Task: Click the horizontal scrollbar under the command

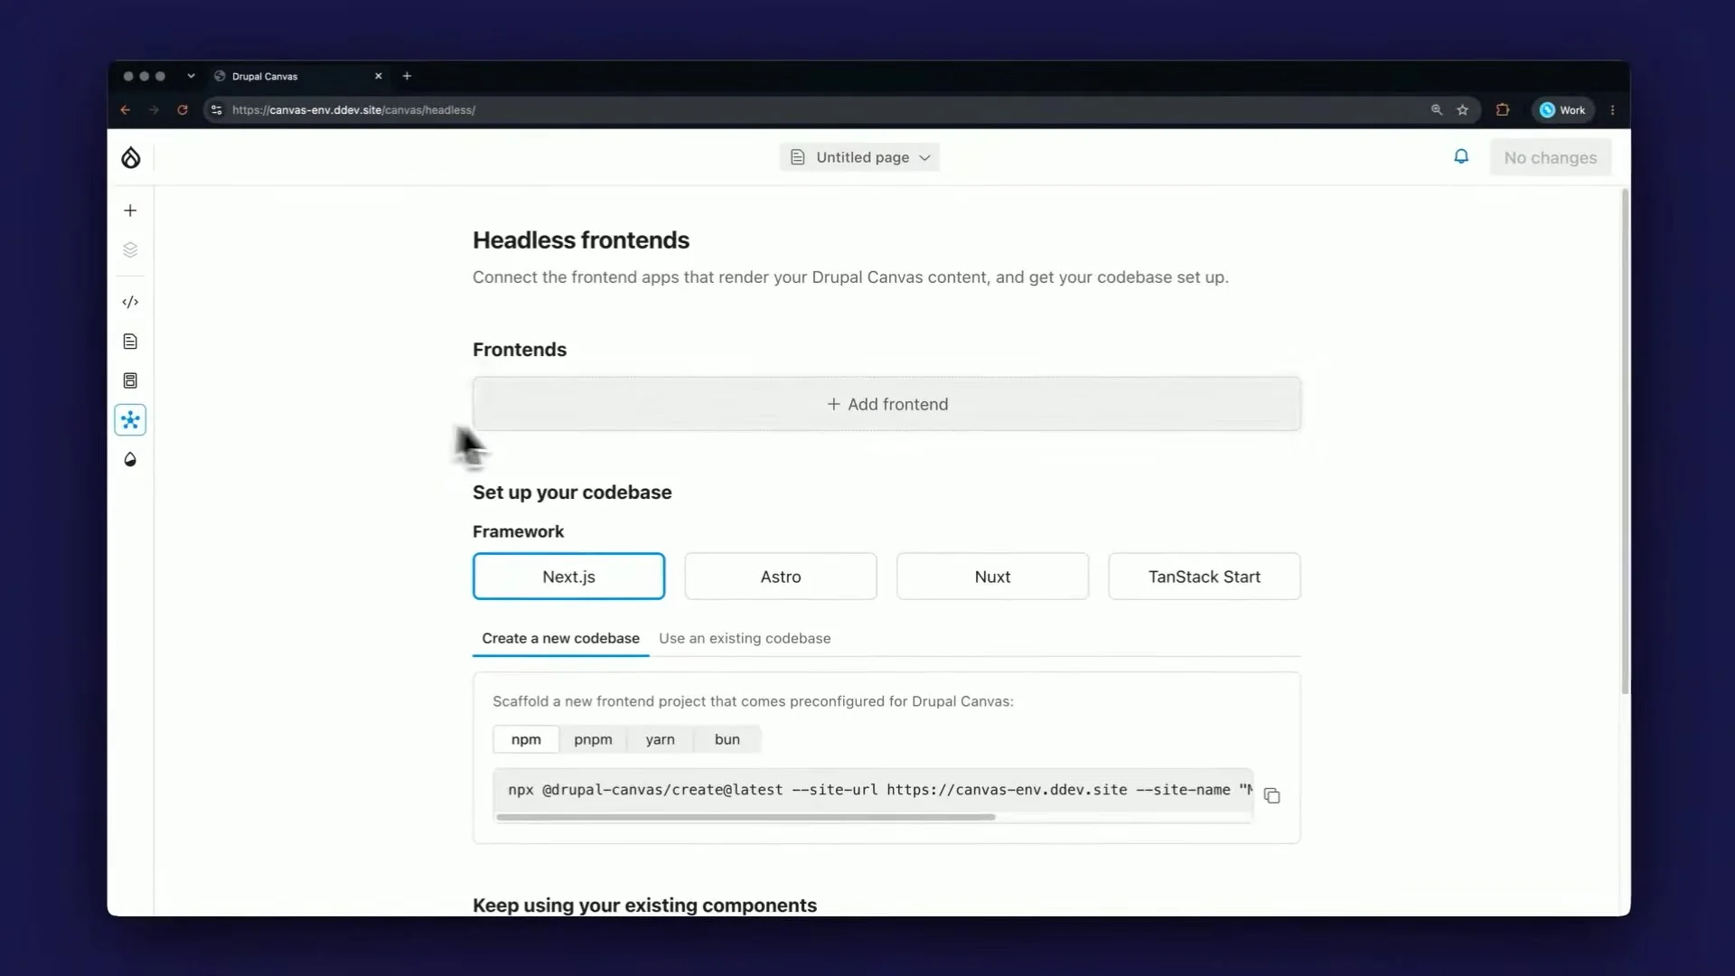Action: point(746,817)
